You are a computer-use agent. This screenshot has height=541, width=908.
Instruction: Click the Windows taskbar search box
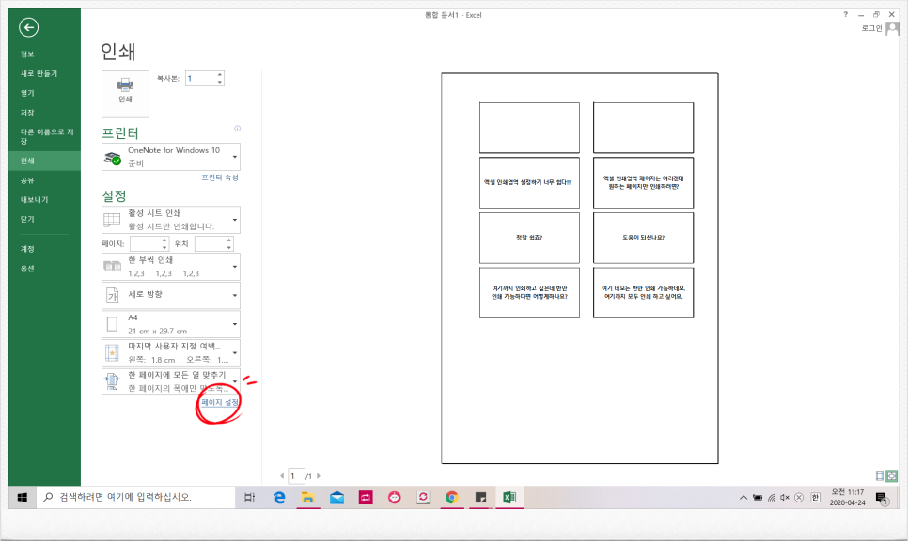click(136, 497)
